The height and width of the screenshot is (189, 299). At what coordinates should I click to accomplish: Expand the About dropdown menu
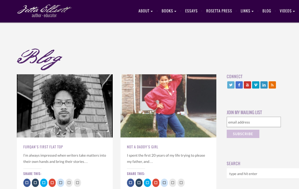click(x=146, y=11)
